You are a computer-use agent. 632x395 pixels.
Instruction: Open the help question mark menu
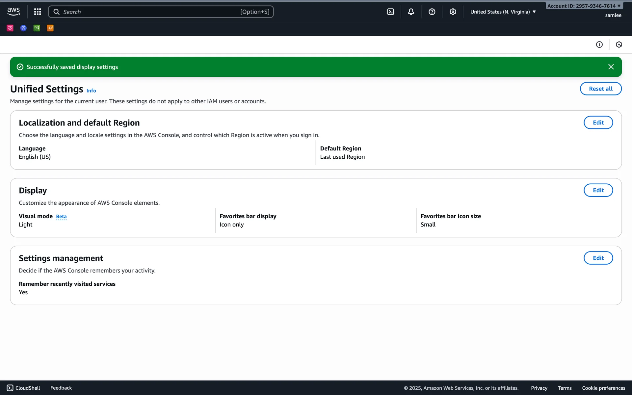[x=432, y=12]
